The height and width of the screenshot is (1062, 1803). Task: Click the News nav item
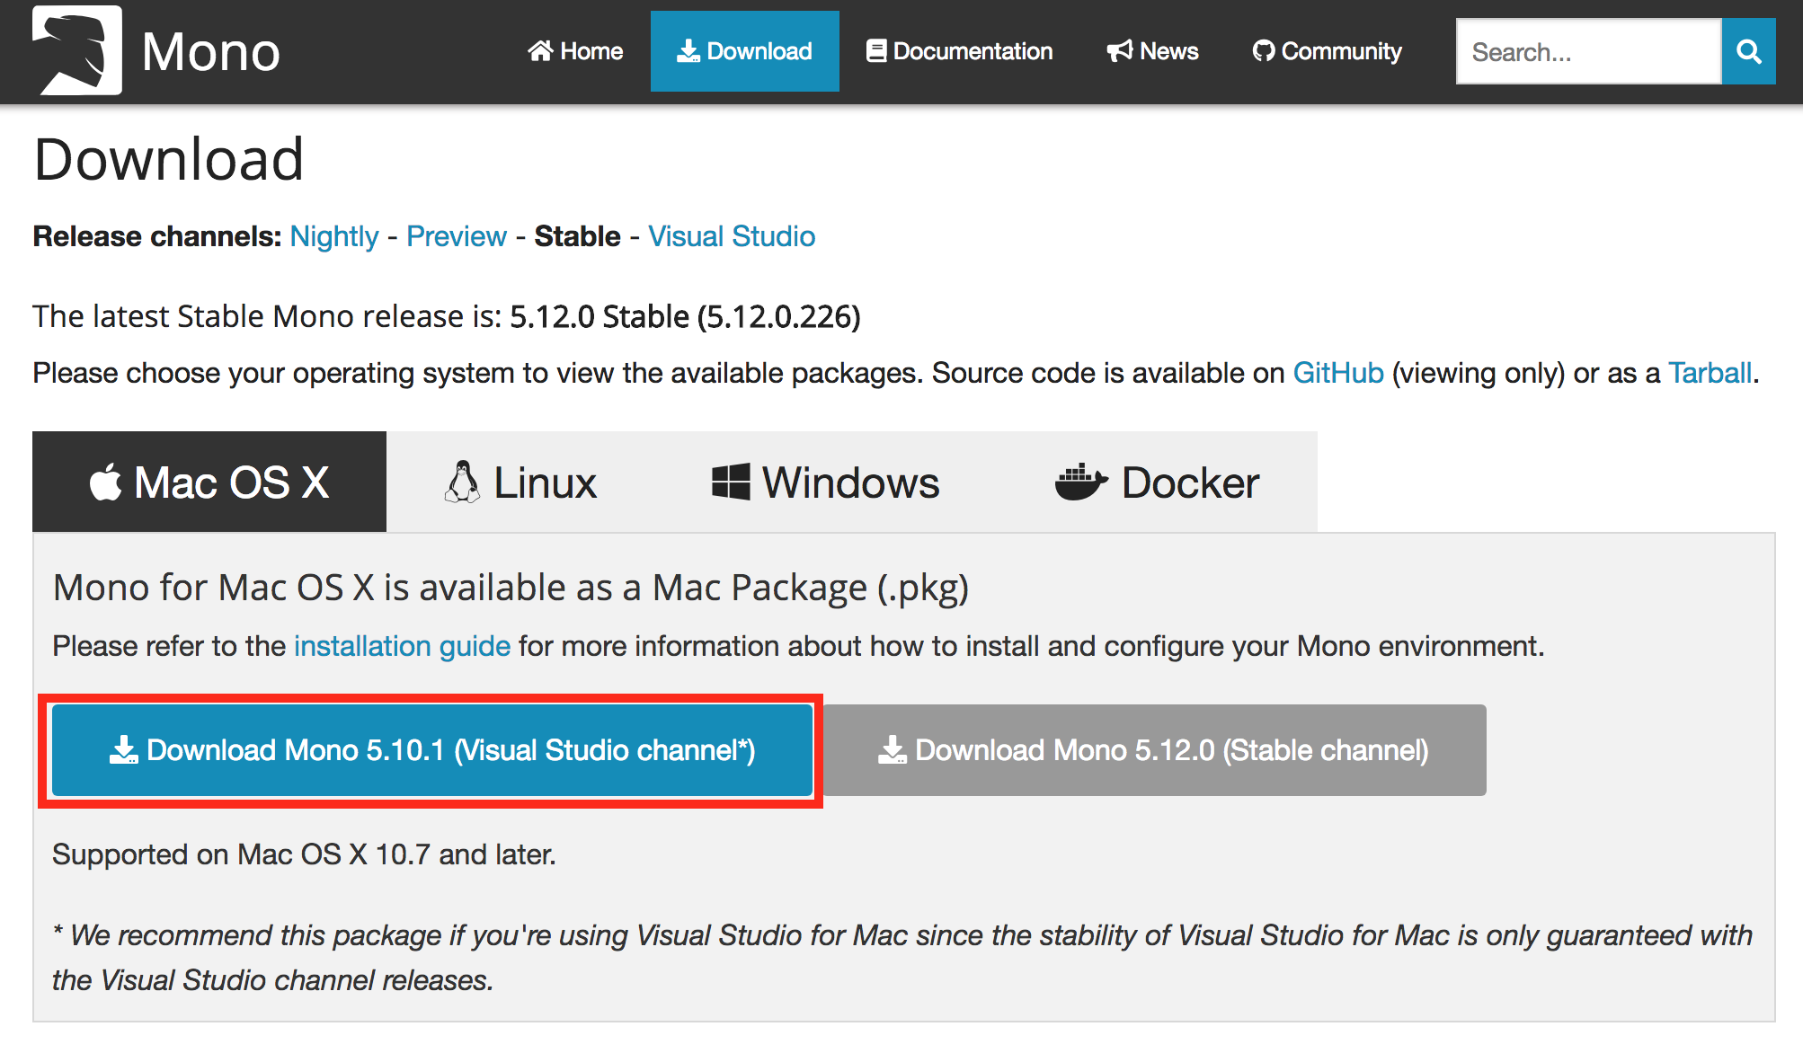pyautogui.click(x=1152, y=51)
